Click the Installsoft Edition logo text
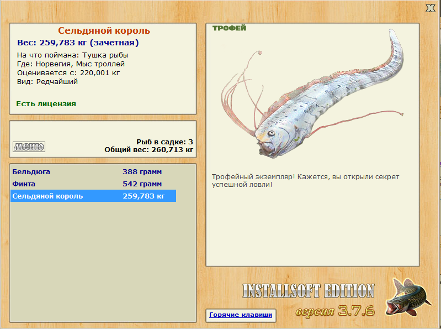 tap(309, 291)
